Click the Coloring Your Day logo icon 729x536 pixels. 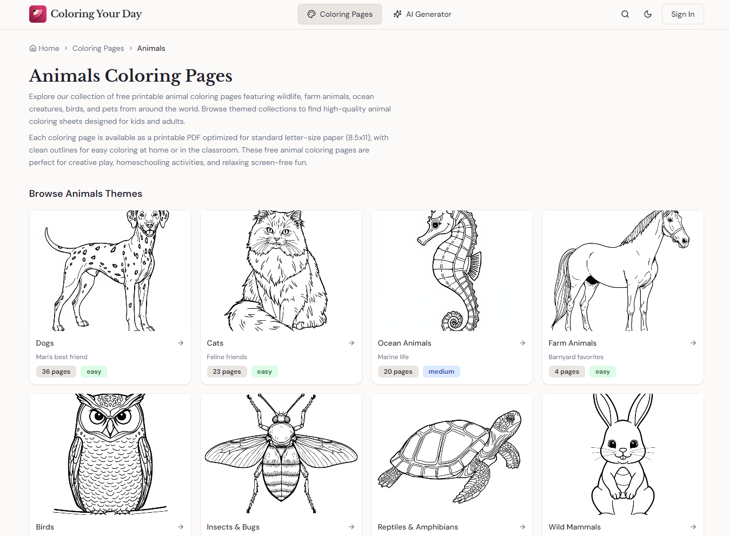[x=37, y=14]
